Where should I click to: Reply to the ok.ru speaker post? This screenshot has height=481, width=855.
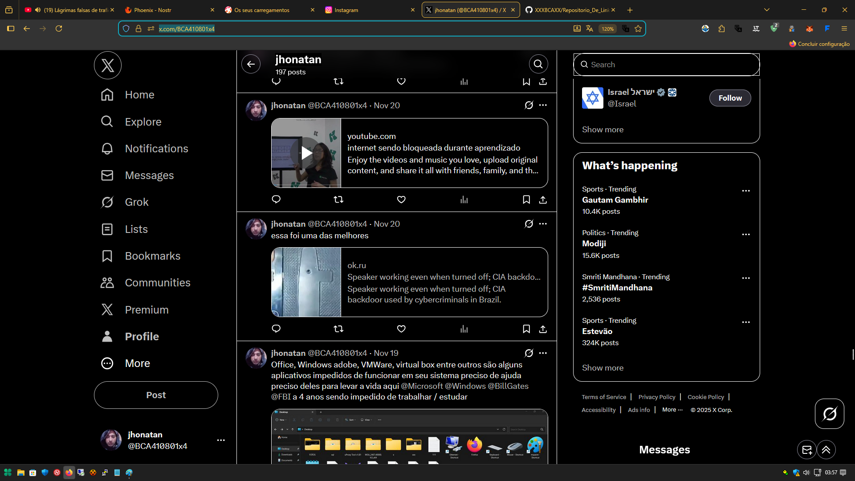(276, 329)
